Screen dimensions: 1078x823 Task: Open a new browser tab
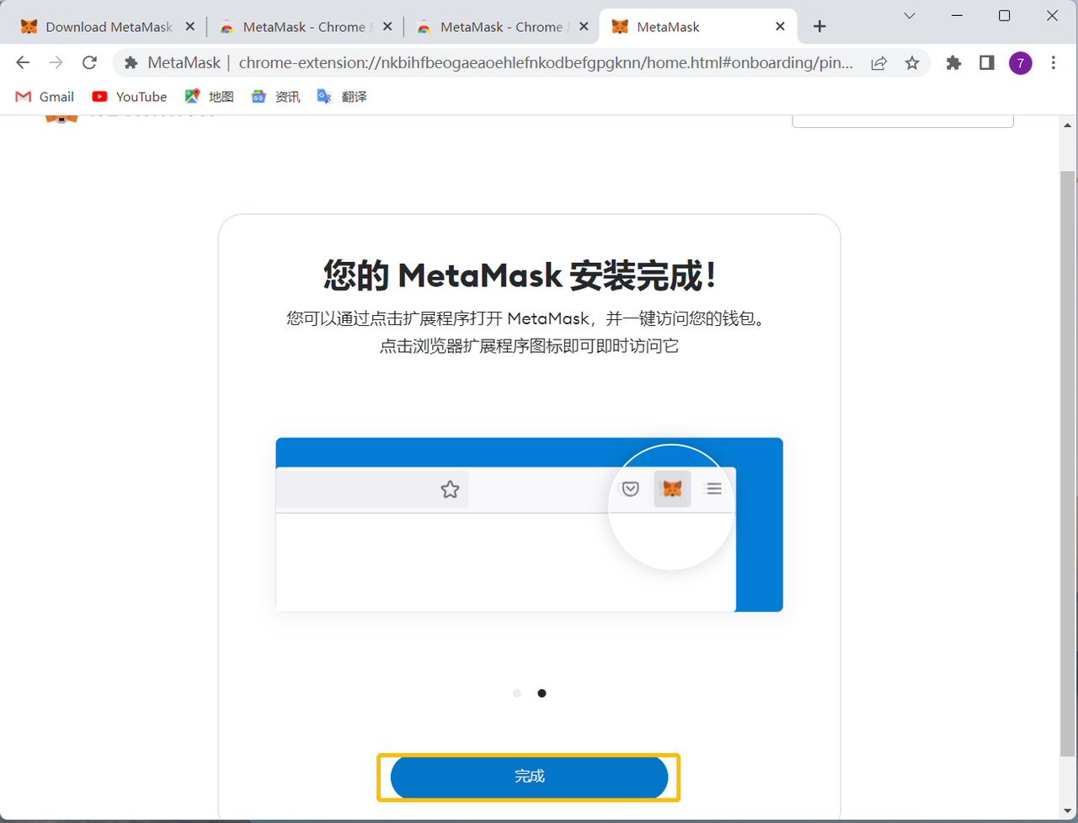click(x=819, y=27)
